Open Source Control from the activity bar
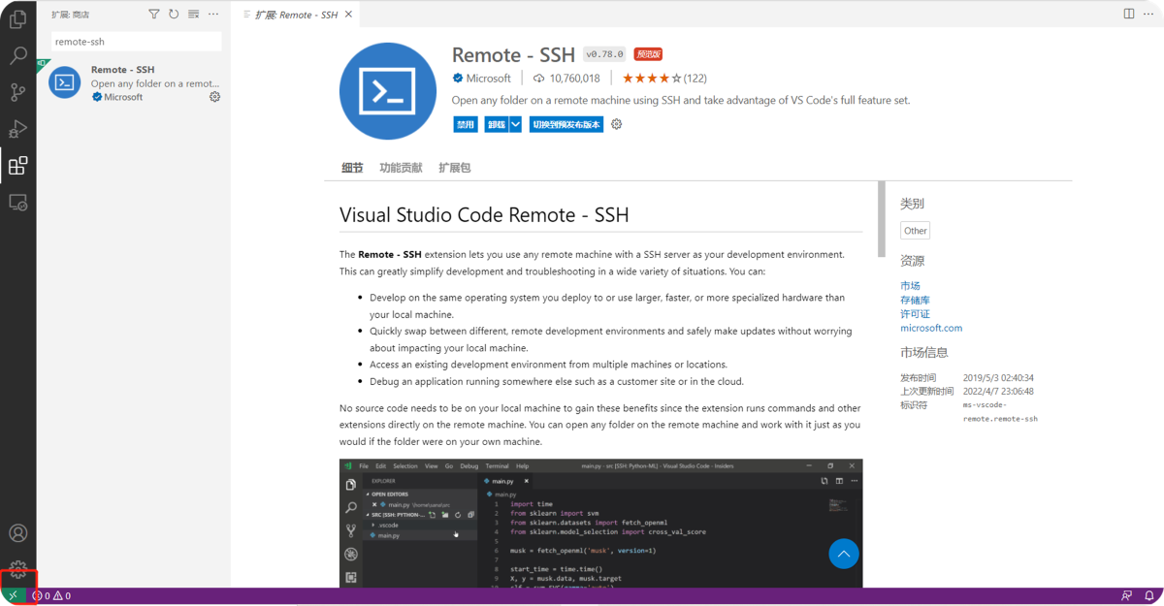The image size is (1164, 606). point(17,92)
